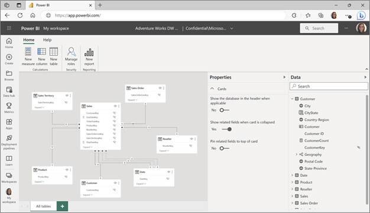Expand the Sales table card fields
This screenshot has width=370, height=213.
(87, 147)
